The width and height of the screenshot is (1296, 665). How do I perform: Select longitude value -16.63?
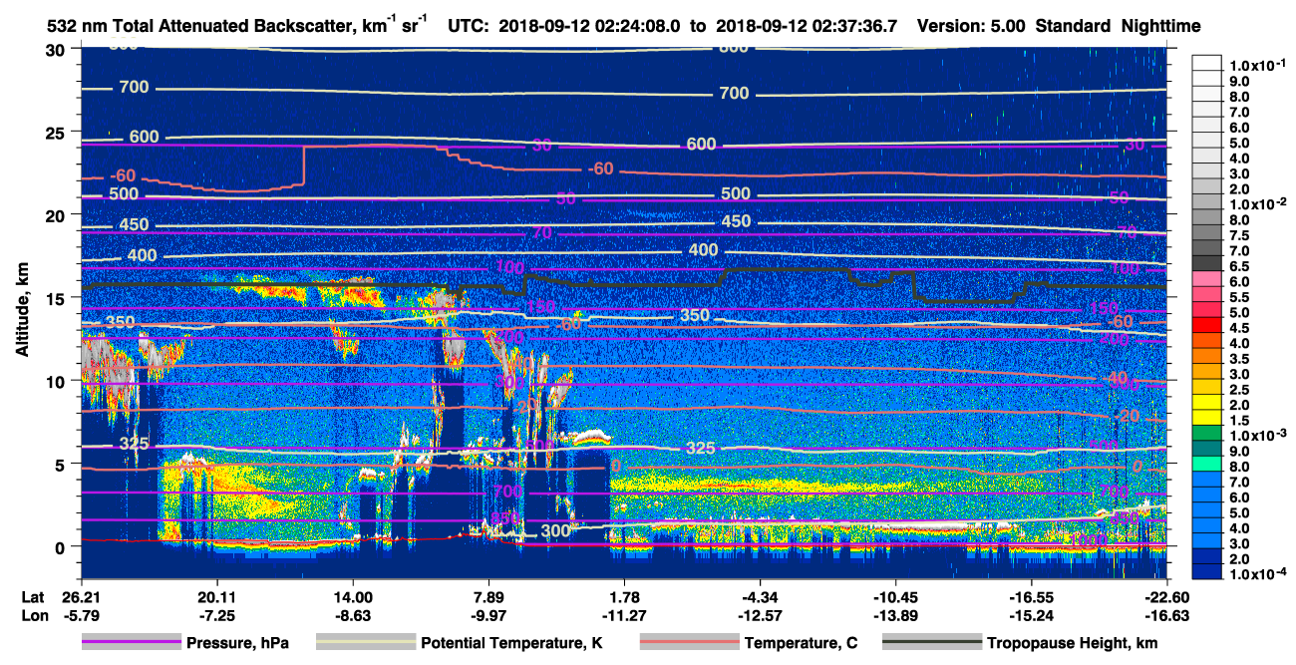coord(1166,615)
